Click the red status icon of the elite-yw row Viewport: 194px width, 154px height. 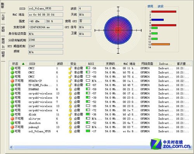point(12,119)
